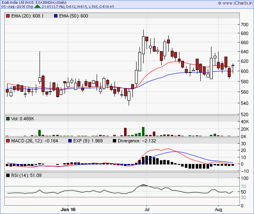
Task: Click the highest white candle peaking near 688
Action: coord(143,45)
